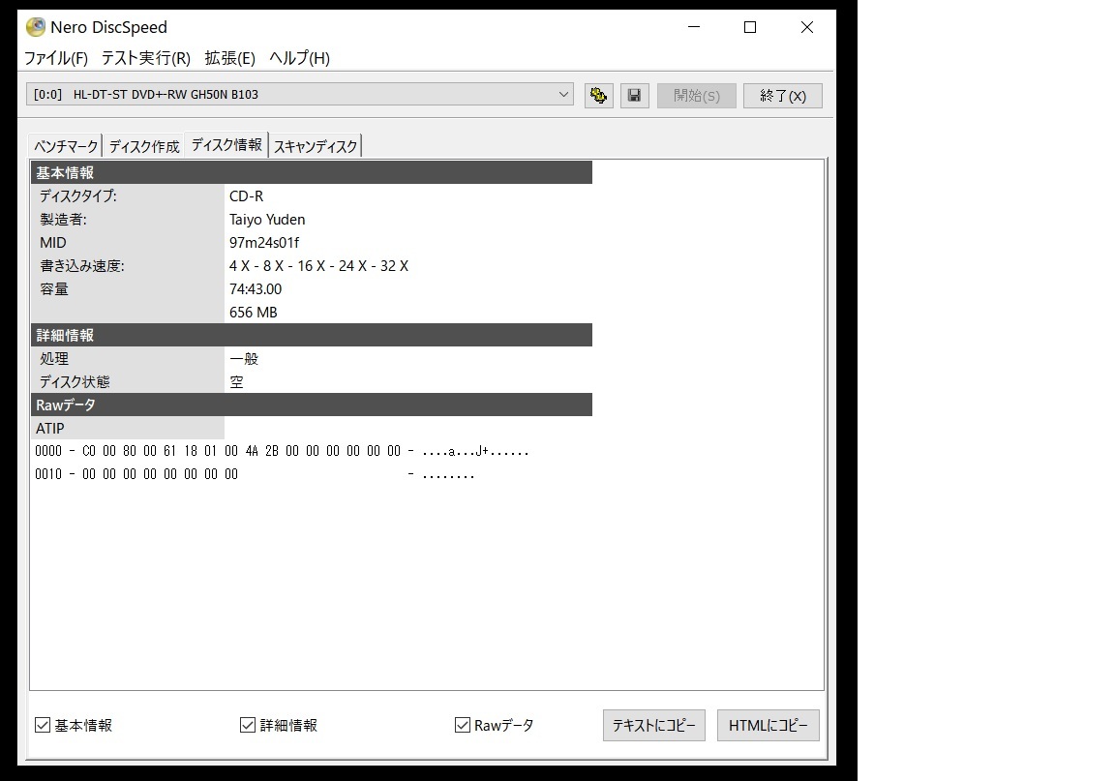Image resolution: width=1115 pixels, height=781 pixels.
Task: Click the write speed value 4 X - 8 X - 16 X
Action: click(x=318, y=266)
